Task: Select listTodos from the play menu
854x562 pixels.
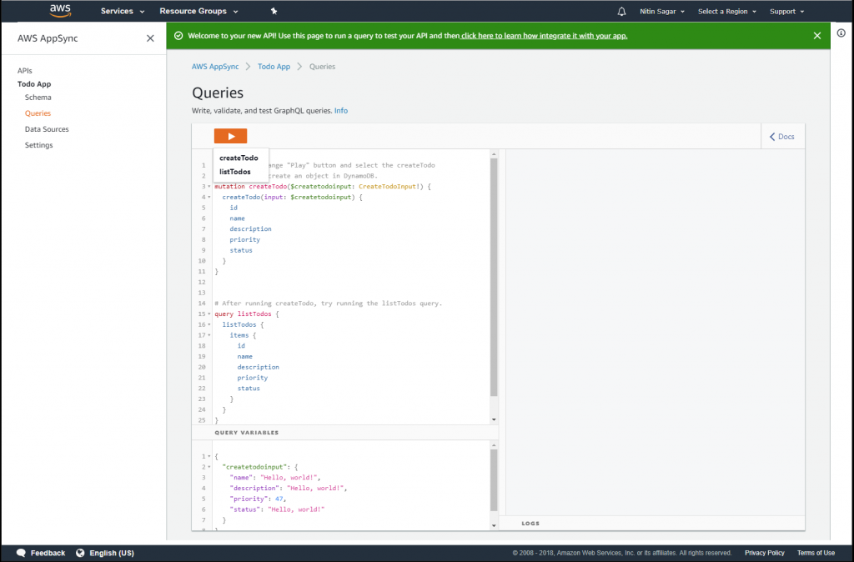Action: pos(235,172)
